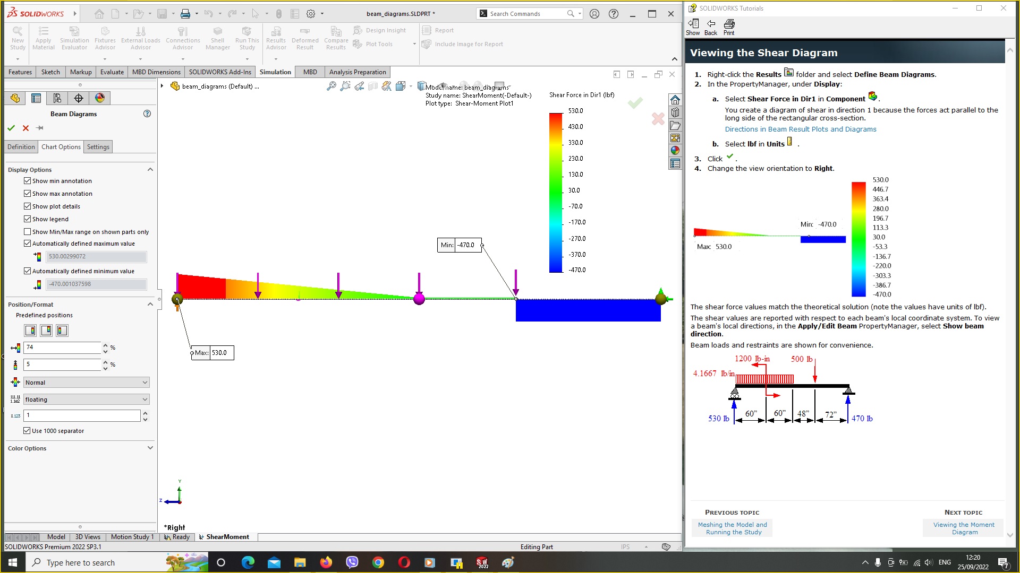Switch to Chart Options tab
Image resolution: width=1020 pixels, height=573 pixels.
coord(61,147)
